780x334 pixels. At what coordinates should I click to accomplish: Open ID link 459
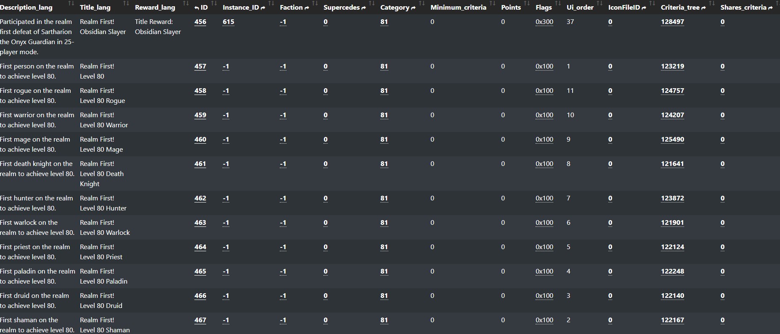click(x=200, y=115)
